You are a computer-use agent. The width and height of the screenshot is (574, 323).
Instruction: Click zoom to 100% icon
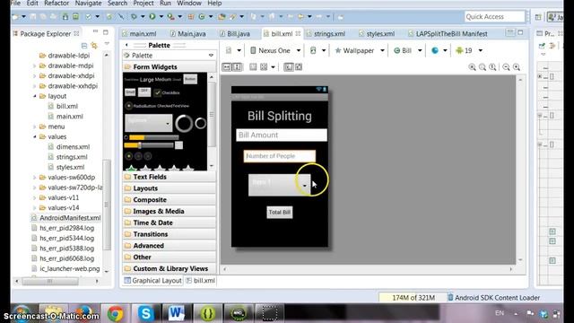click(492, 67)
